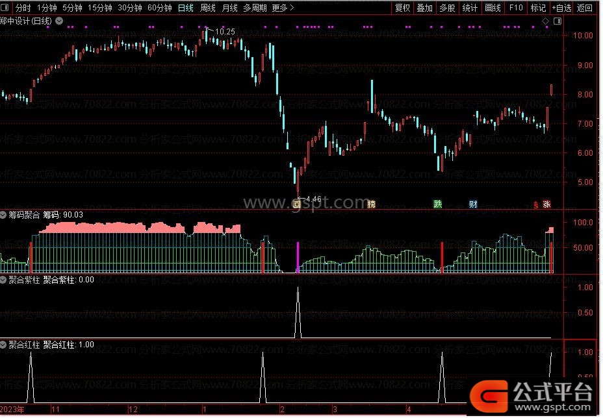The width and height of the screenshot is (603, 418).
Task: Switch to the 分时 chart tab
Action: point(23,8)
